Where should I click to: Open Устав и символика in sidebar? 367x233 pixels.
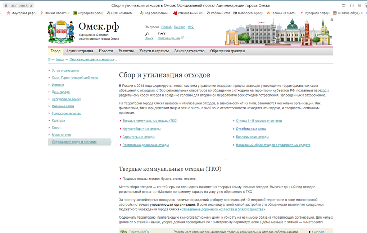click(65, 71)
